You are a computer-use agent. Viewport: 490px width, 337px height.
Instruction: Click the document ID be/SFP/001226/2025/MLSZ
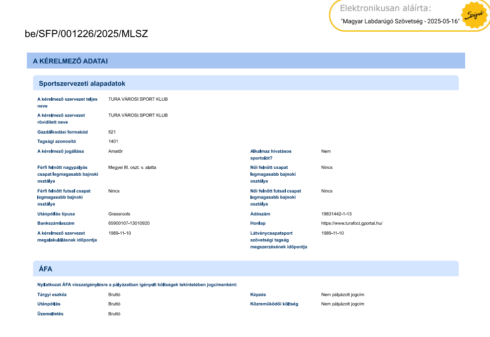point(86,34)
